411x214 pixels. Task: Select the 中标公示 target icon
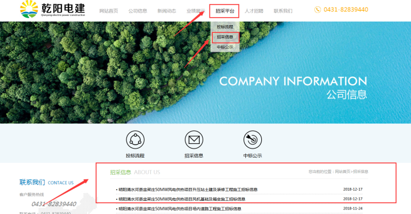click(x=252, y=139)
